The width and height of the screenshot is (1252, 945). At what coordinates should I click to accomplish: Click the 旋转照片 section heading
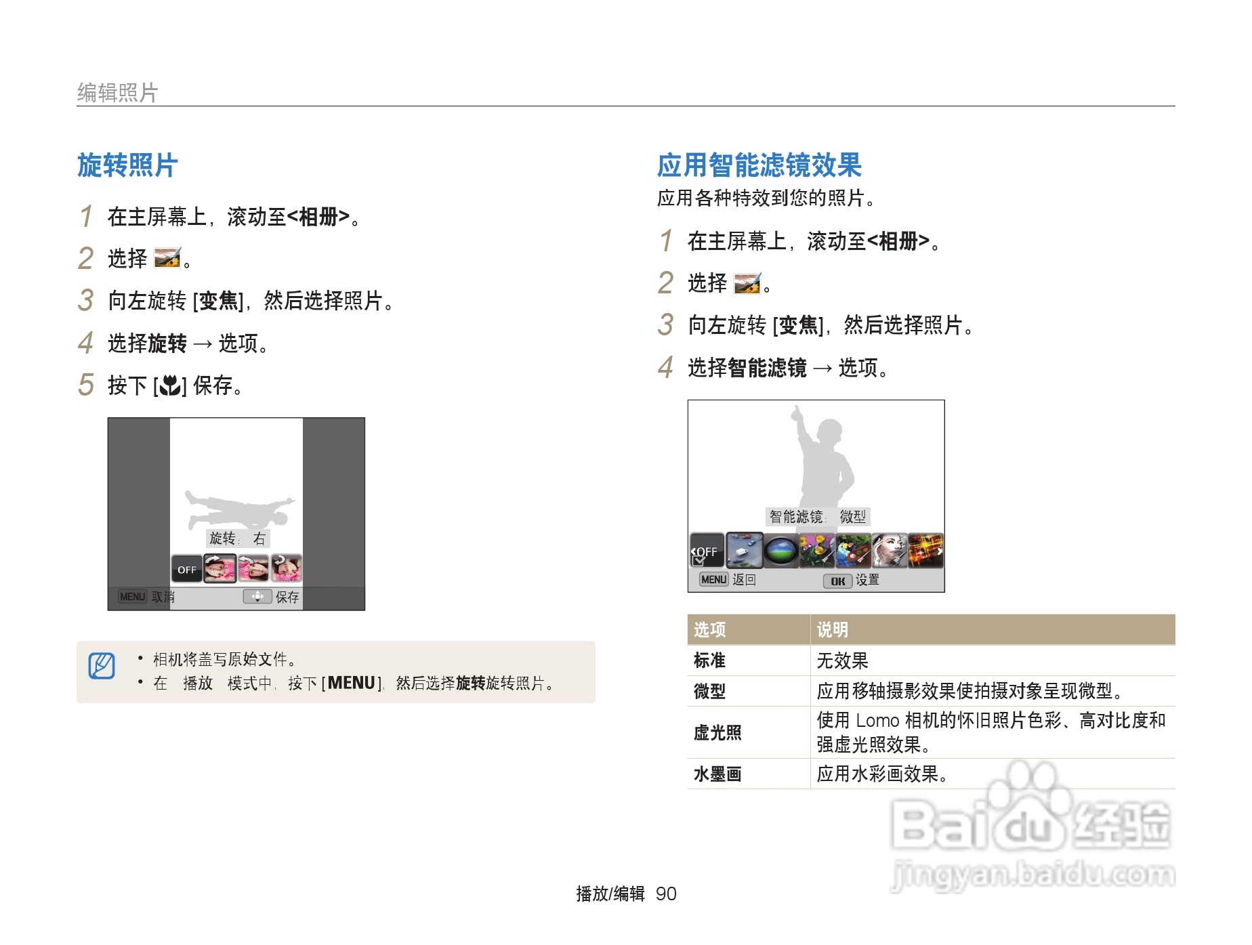[127, 165]
